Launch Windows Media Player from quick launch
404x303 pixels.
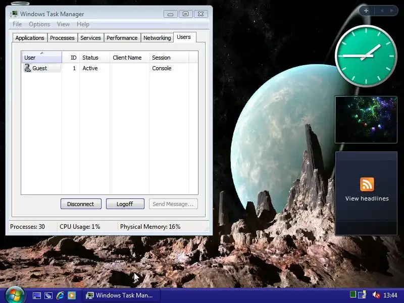(72, 295)
